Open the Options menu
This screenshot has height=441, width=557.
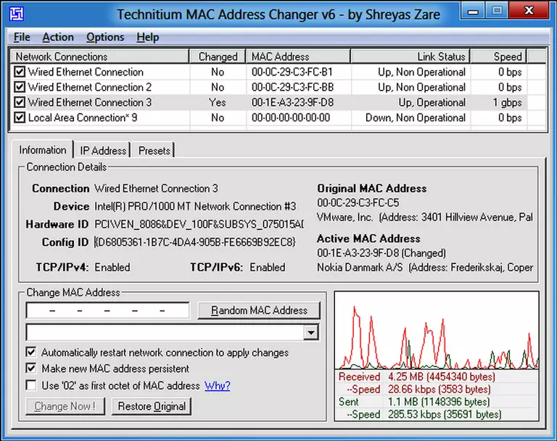pyautogui.click(x=105, y=37)
